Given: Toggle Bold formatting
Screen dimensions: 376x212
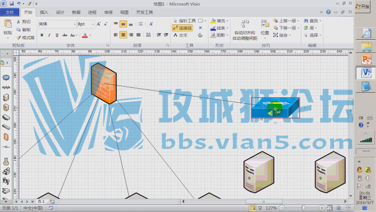Looking at the screenshot, I should pos(41,35).
